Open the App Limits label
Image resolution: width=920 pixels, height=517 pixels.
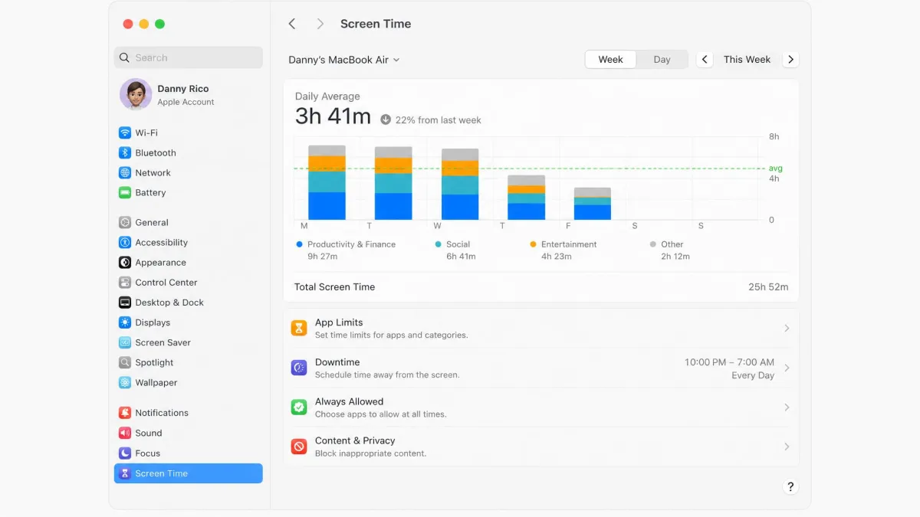tap(339, 322)
